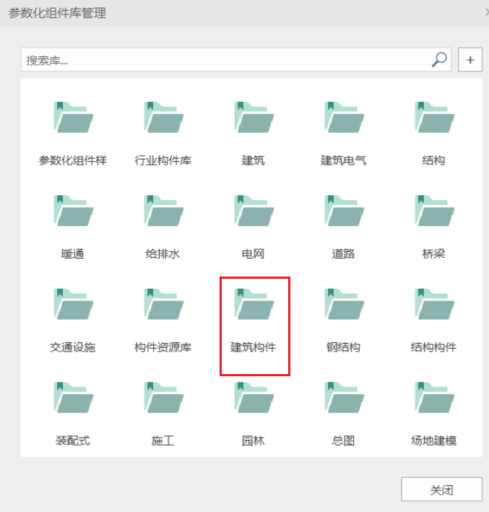This screenshot has height=512, width=489.
Task: Open the 参数化组件样 folder icon
Action: pyautogui.click(x=74, y=117)
